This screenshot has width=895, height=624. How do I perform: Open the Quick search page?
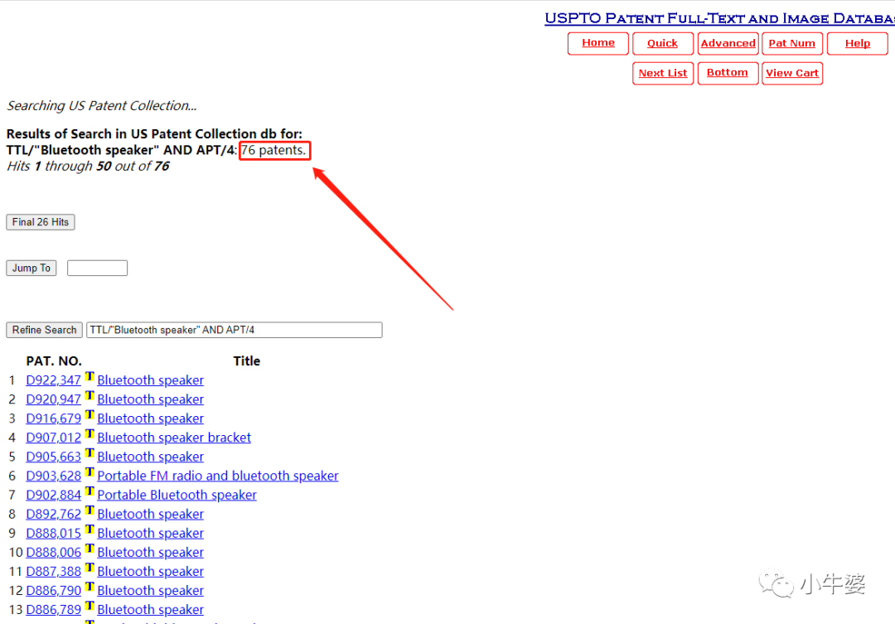point(662,43)
